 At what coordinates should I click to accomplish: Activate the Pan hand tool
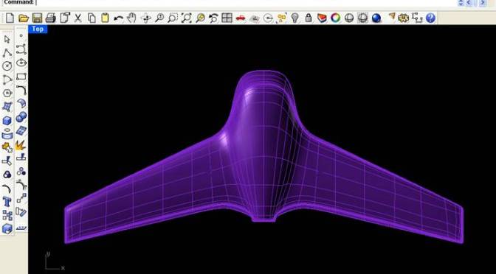[131, 18]
